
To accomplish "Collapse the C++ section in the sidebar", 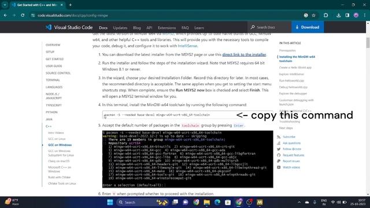I will 49,127.
